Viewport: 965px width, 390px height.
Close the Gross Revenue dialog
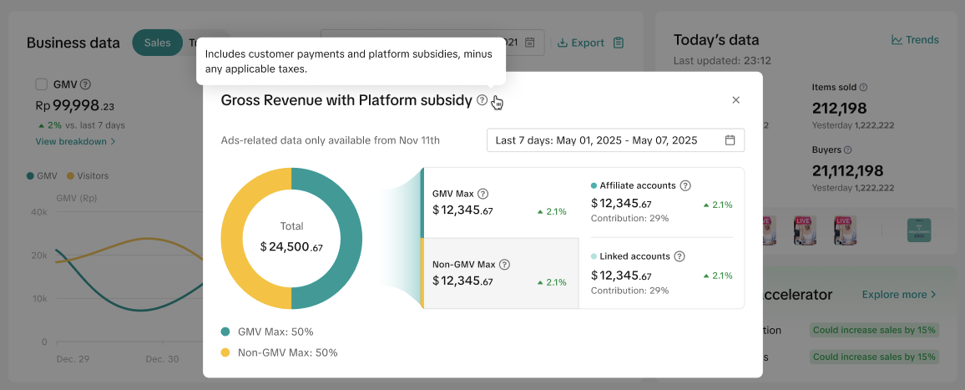[x=735, y=100]
